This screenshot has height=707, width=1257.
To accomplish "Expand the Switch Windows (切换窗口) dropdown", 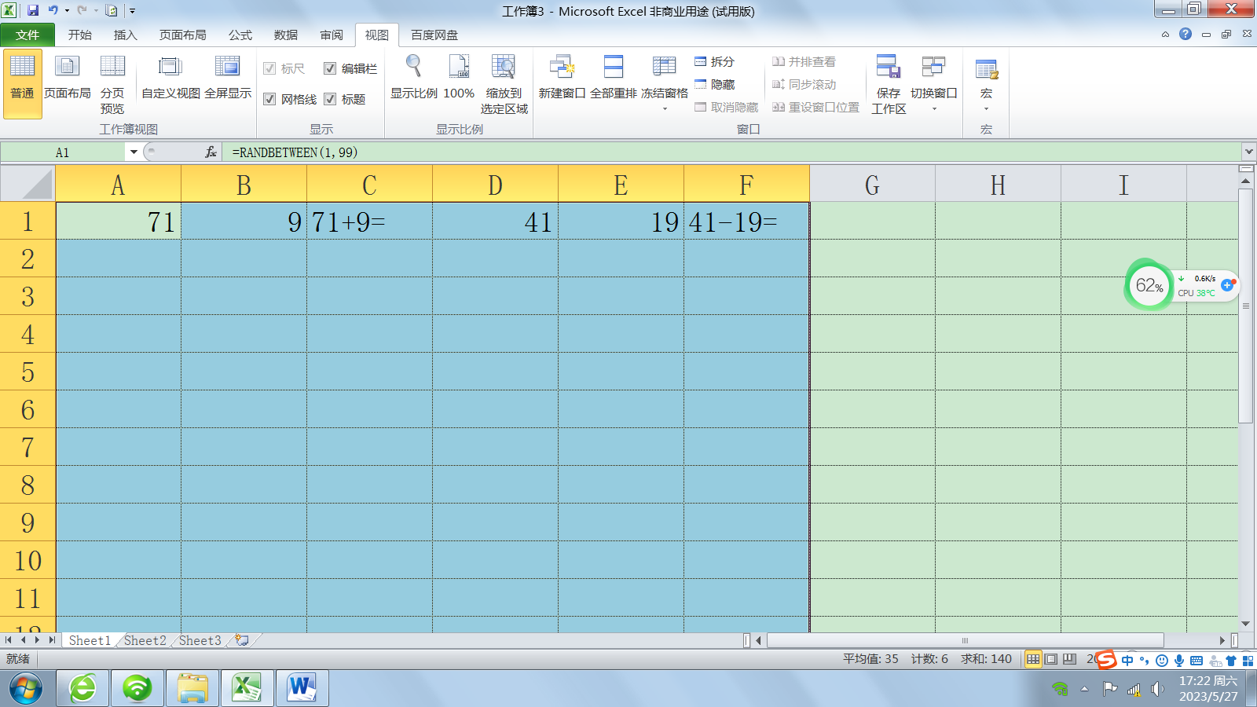I will click(934, 108).
